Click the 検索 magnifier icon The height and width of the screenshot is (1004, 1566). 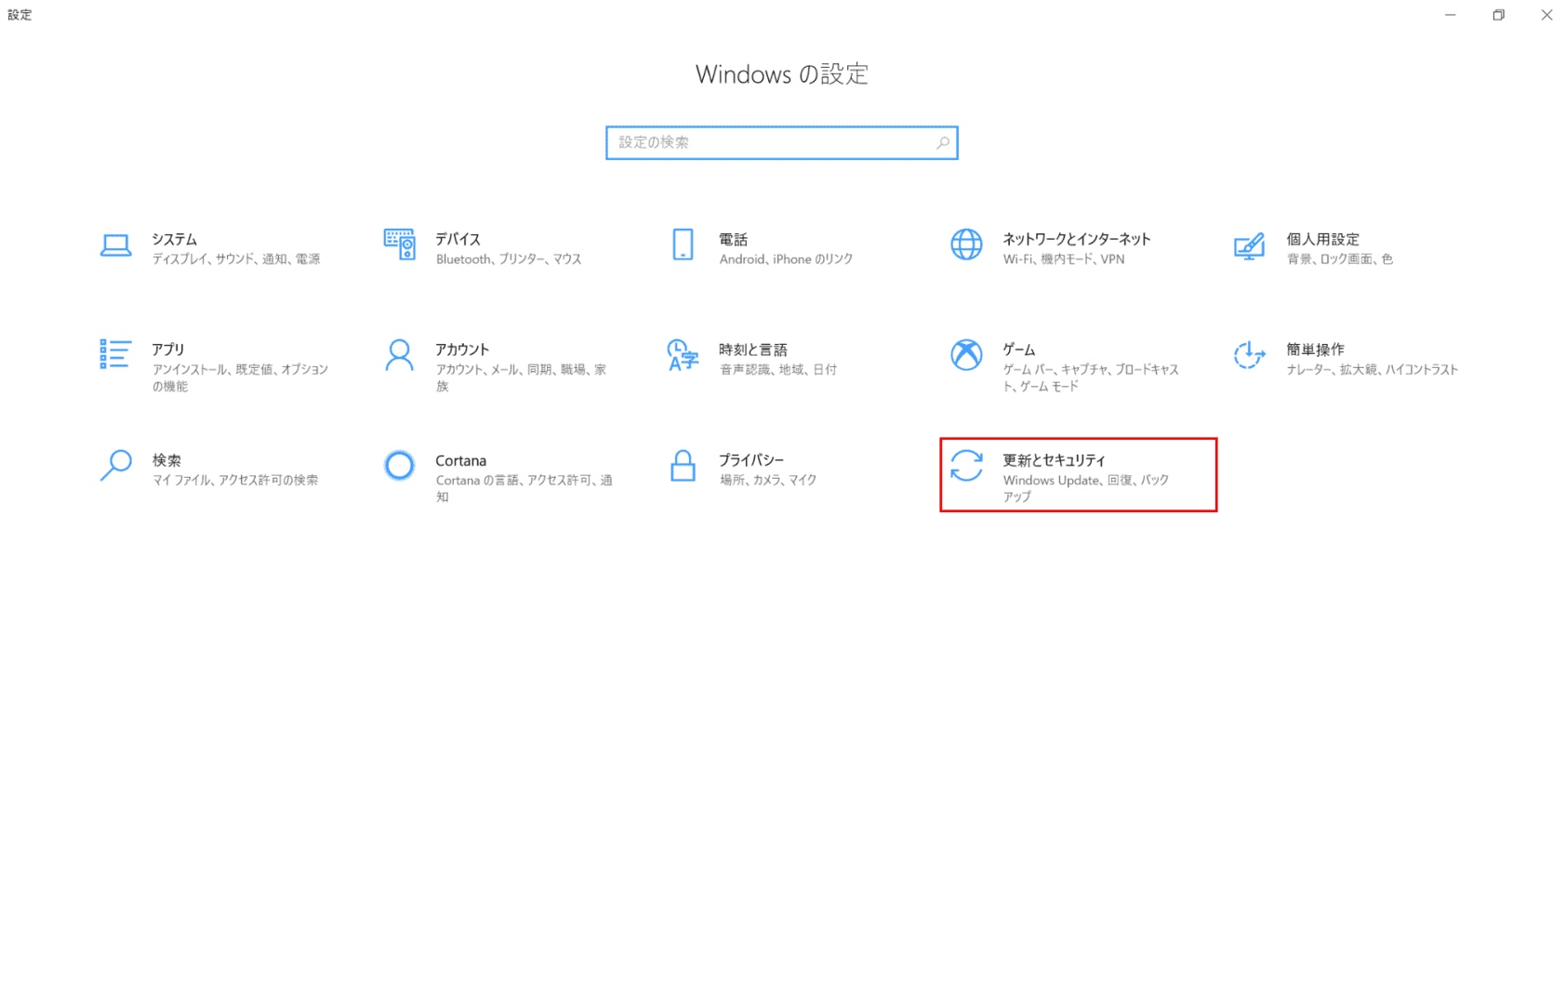click(115, 466)
